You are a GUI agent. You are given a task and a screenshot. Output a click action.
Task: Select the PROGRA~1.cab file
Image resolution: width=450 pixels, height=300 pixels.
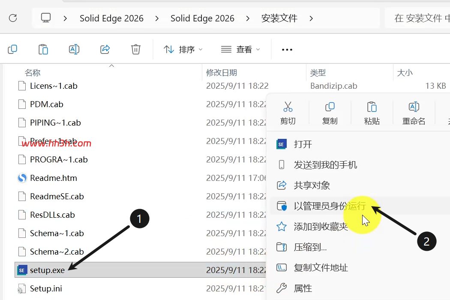coord(59,159)
